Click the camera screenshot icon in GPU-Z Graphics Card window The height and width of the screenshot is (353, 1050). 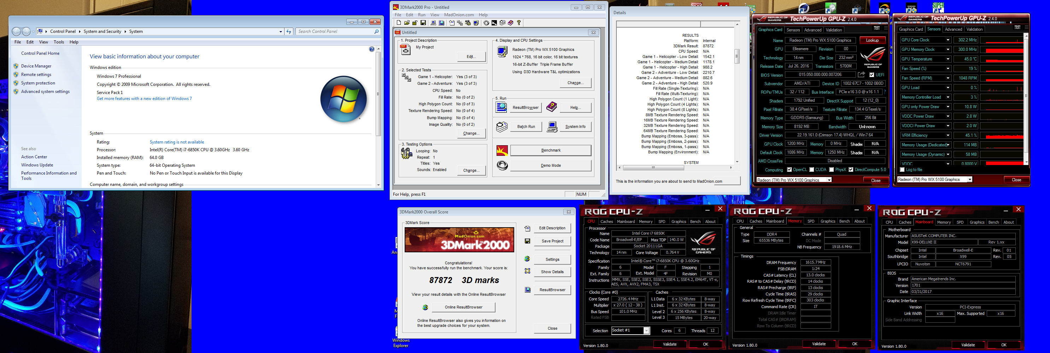tap(877, 28)
